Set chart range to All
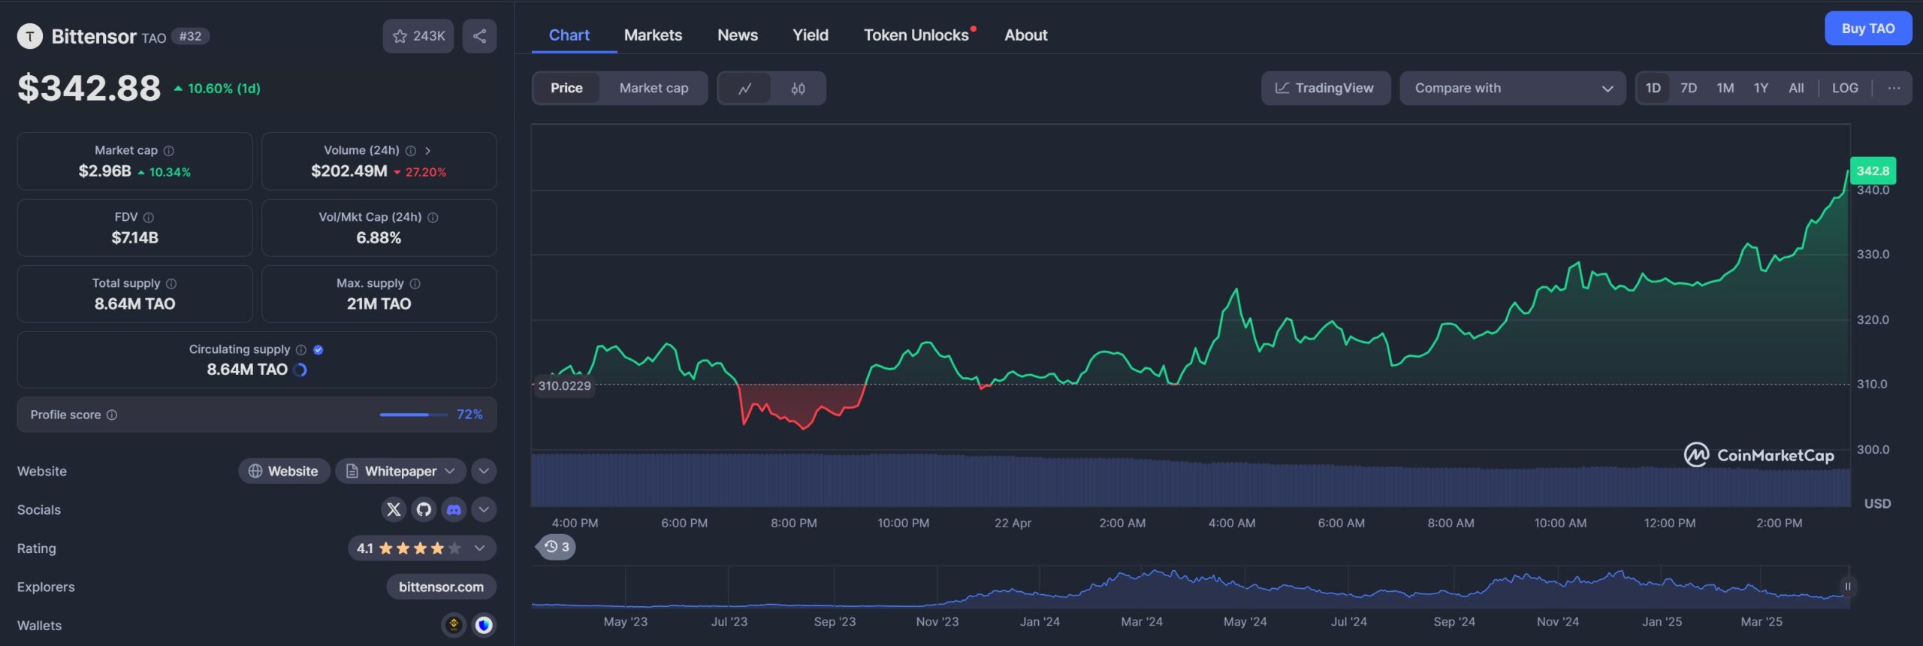1923x646 pixels. [x=1796, y=88]
